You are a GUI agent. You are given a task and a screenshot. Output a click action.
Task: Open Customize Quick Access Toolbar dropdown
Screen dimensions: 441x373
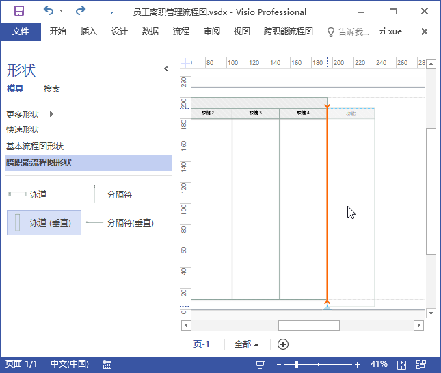(111, 12)
